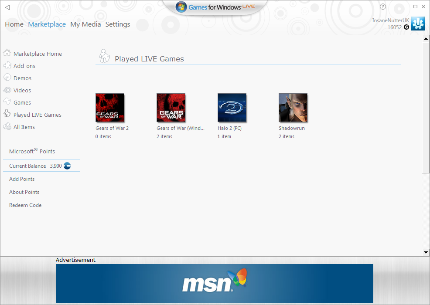The width and height of the screenshot is (430, 305).
Task: Click the vertical scrollbar thumb
Action: tap(426, 108)
